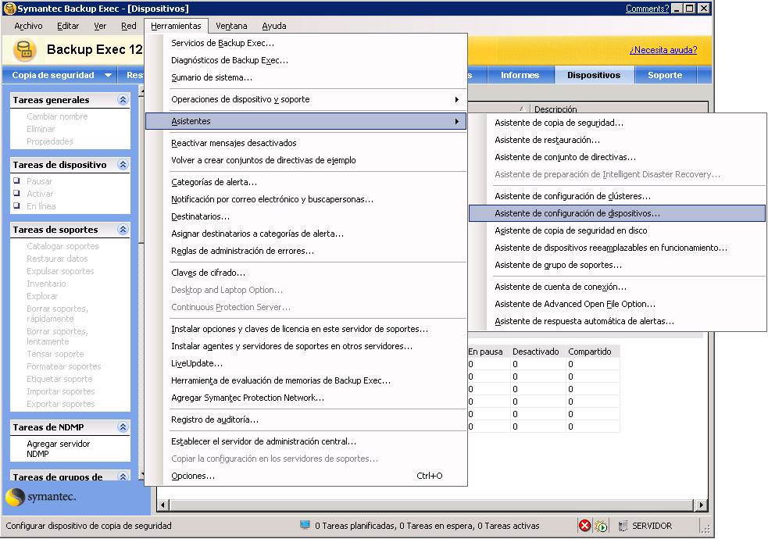Image resolution: width=768 pixels, height=539 pixels.
Task: Switch to the Soporte tab
Action: click(x=665, y=76)
